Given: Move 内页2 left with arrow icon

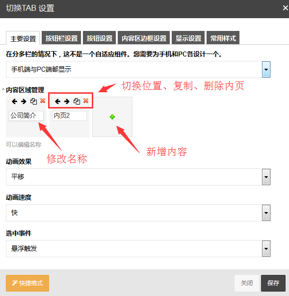Looking at the screenshot, I should click(57, 102).
